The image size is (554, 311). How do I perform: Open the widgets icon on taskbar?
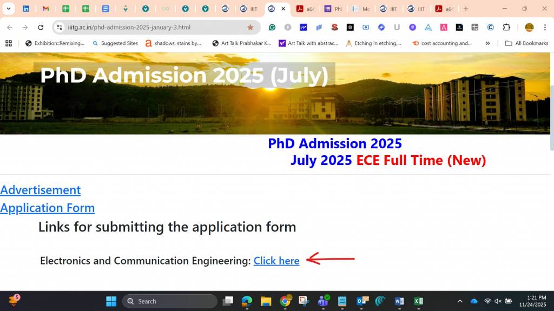14,300
